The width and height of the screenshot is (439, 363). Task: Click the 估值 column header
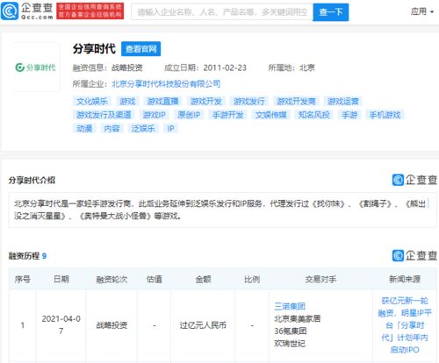pyautogui.click(x=154, y=280)
